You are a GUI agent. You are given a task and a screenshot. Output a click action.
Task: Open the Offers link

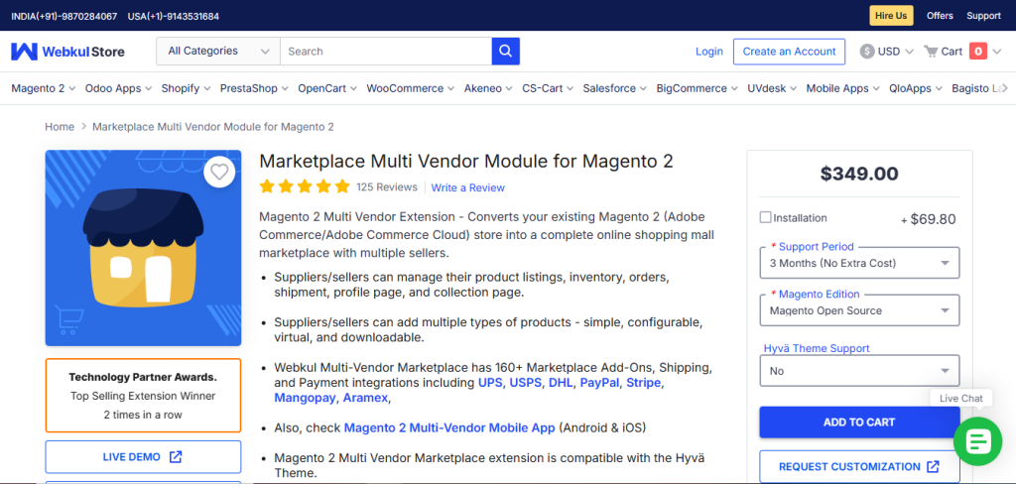[x=940, y=16]
